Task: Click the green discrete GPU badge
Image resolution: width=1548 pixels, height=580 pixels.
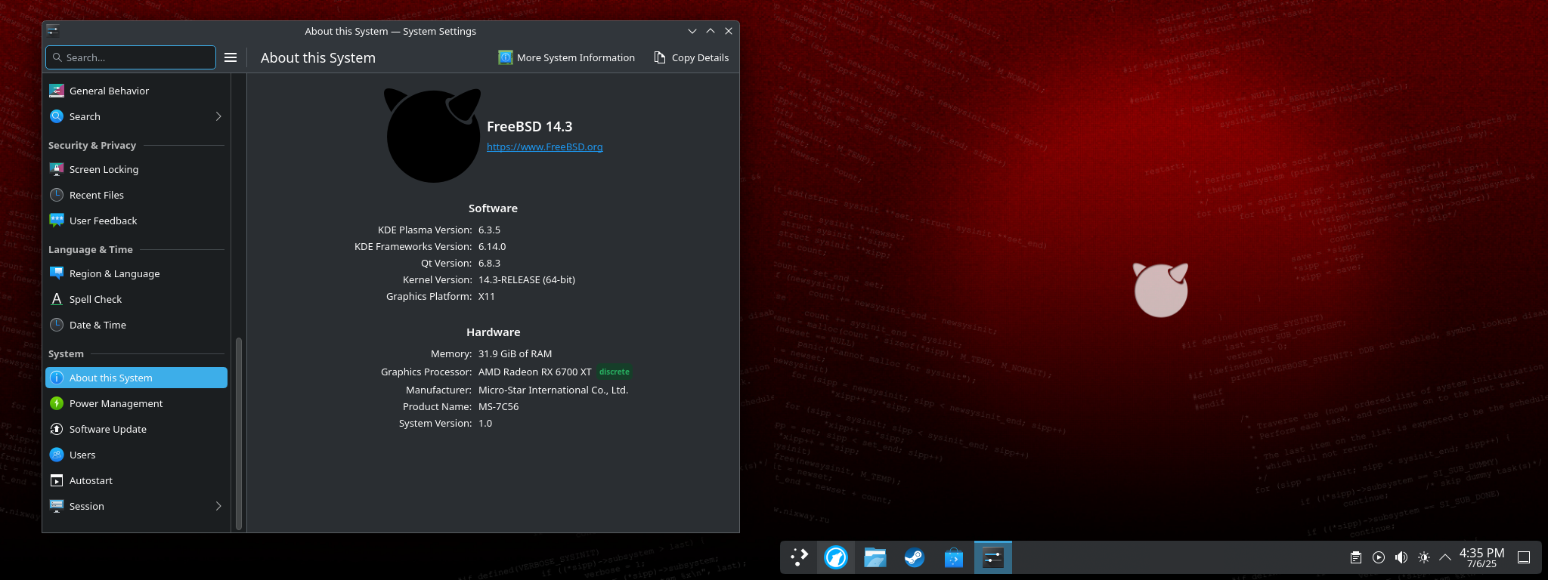Action: click(615, 372)
